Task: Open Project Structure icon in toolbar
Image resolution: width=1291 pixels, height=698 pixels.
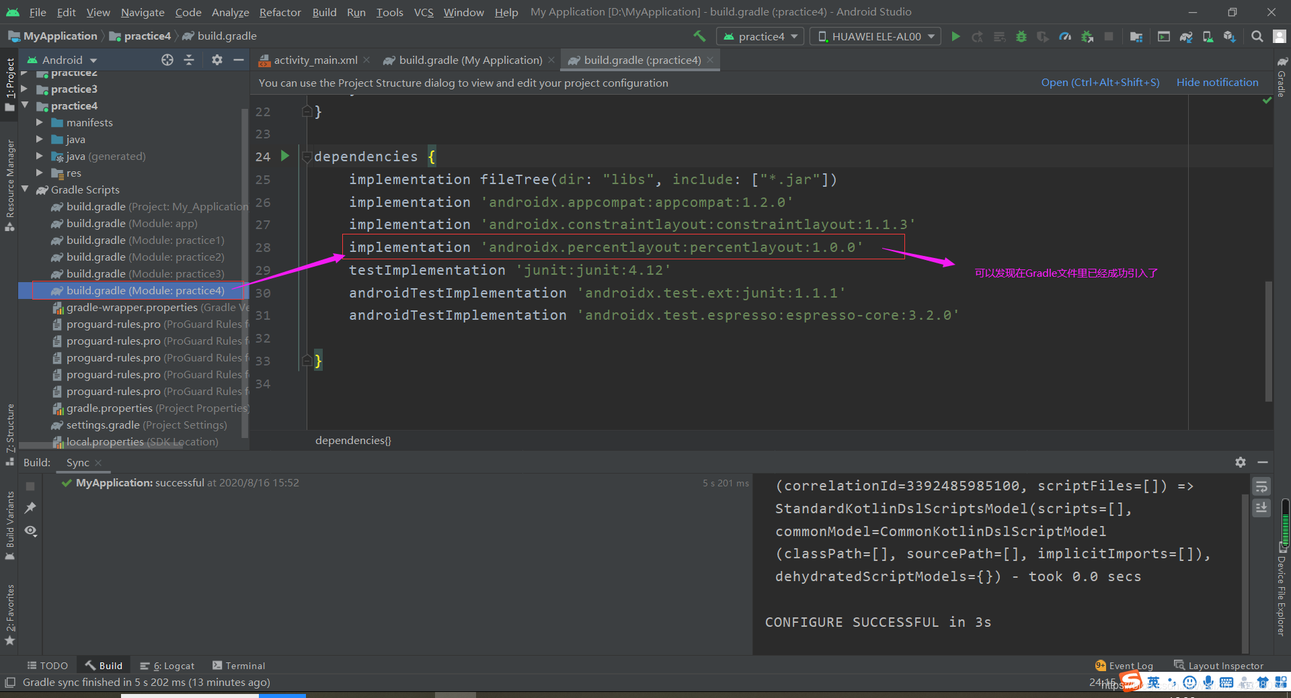Action: tap(1136, 36)
